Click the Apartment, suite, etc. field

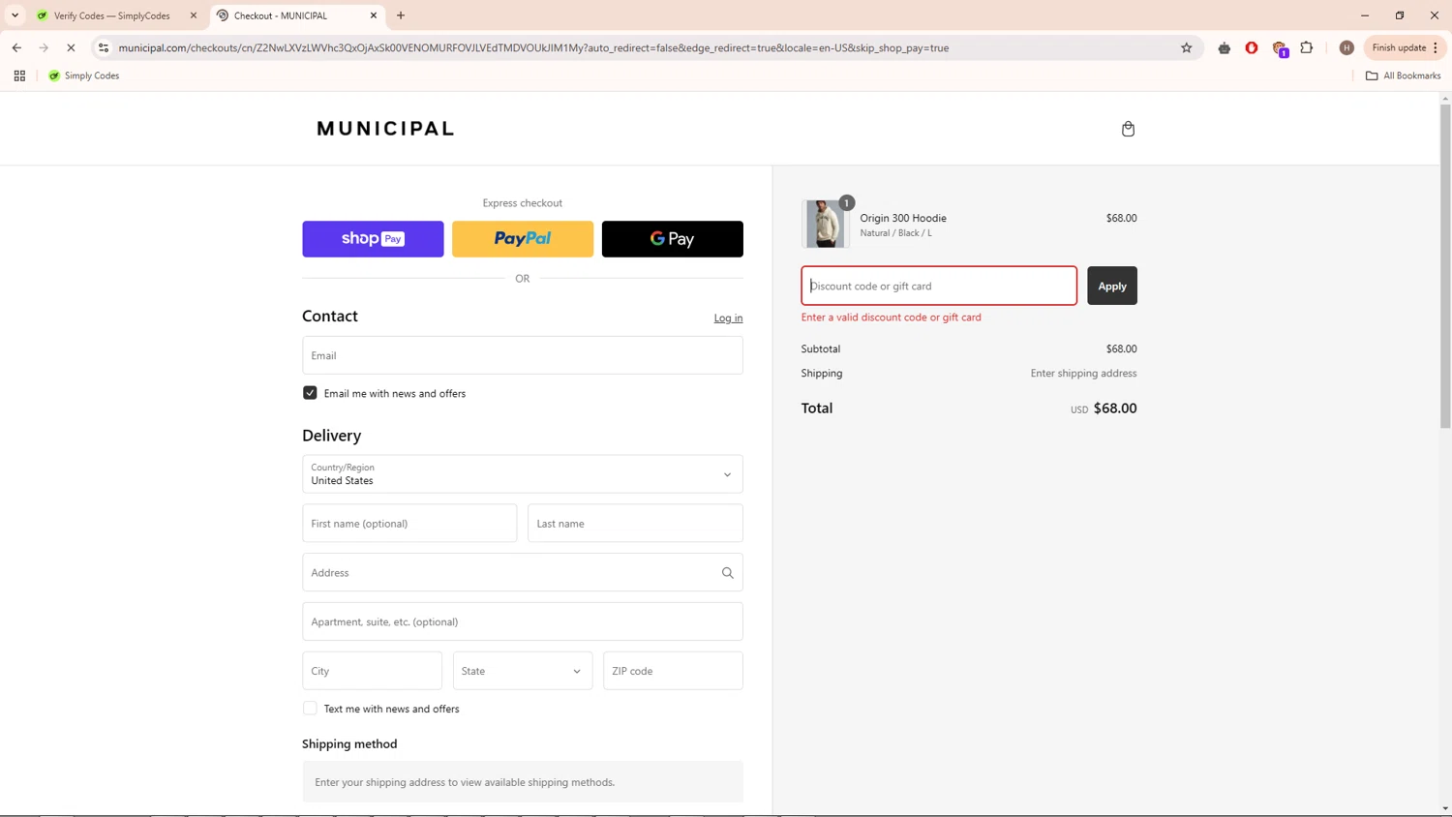point(523,621)
